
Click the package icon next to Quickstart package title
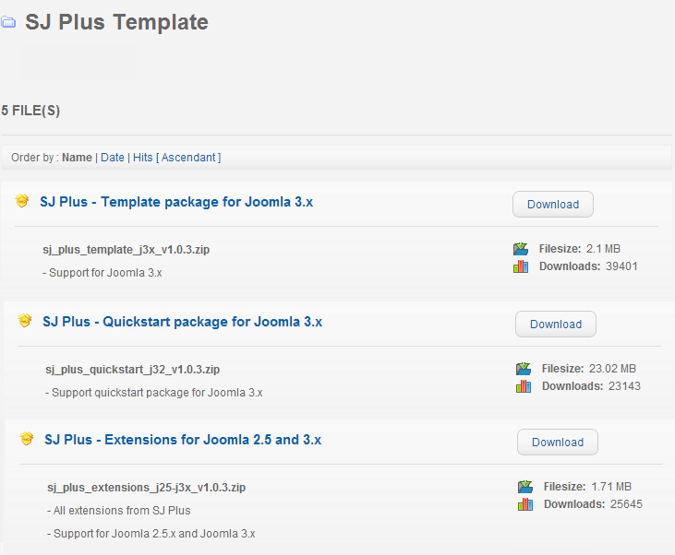pos(25,321)
